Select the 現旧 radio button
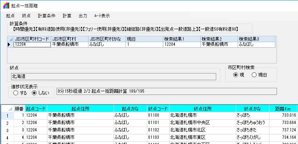Screen dimensions: 298x144 (259, 75)
